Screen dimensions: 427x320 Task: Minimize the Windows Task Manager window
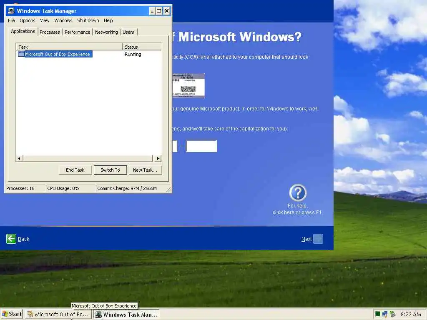pyautogui.click(x=152, y=11)
